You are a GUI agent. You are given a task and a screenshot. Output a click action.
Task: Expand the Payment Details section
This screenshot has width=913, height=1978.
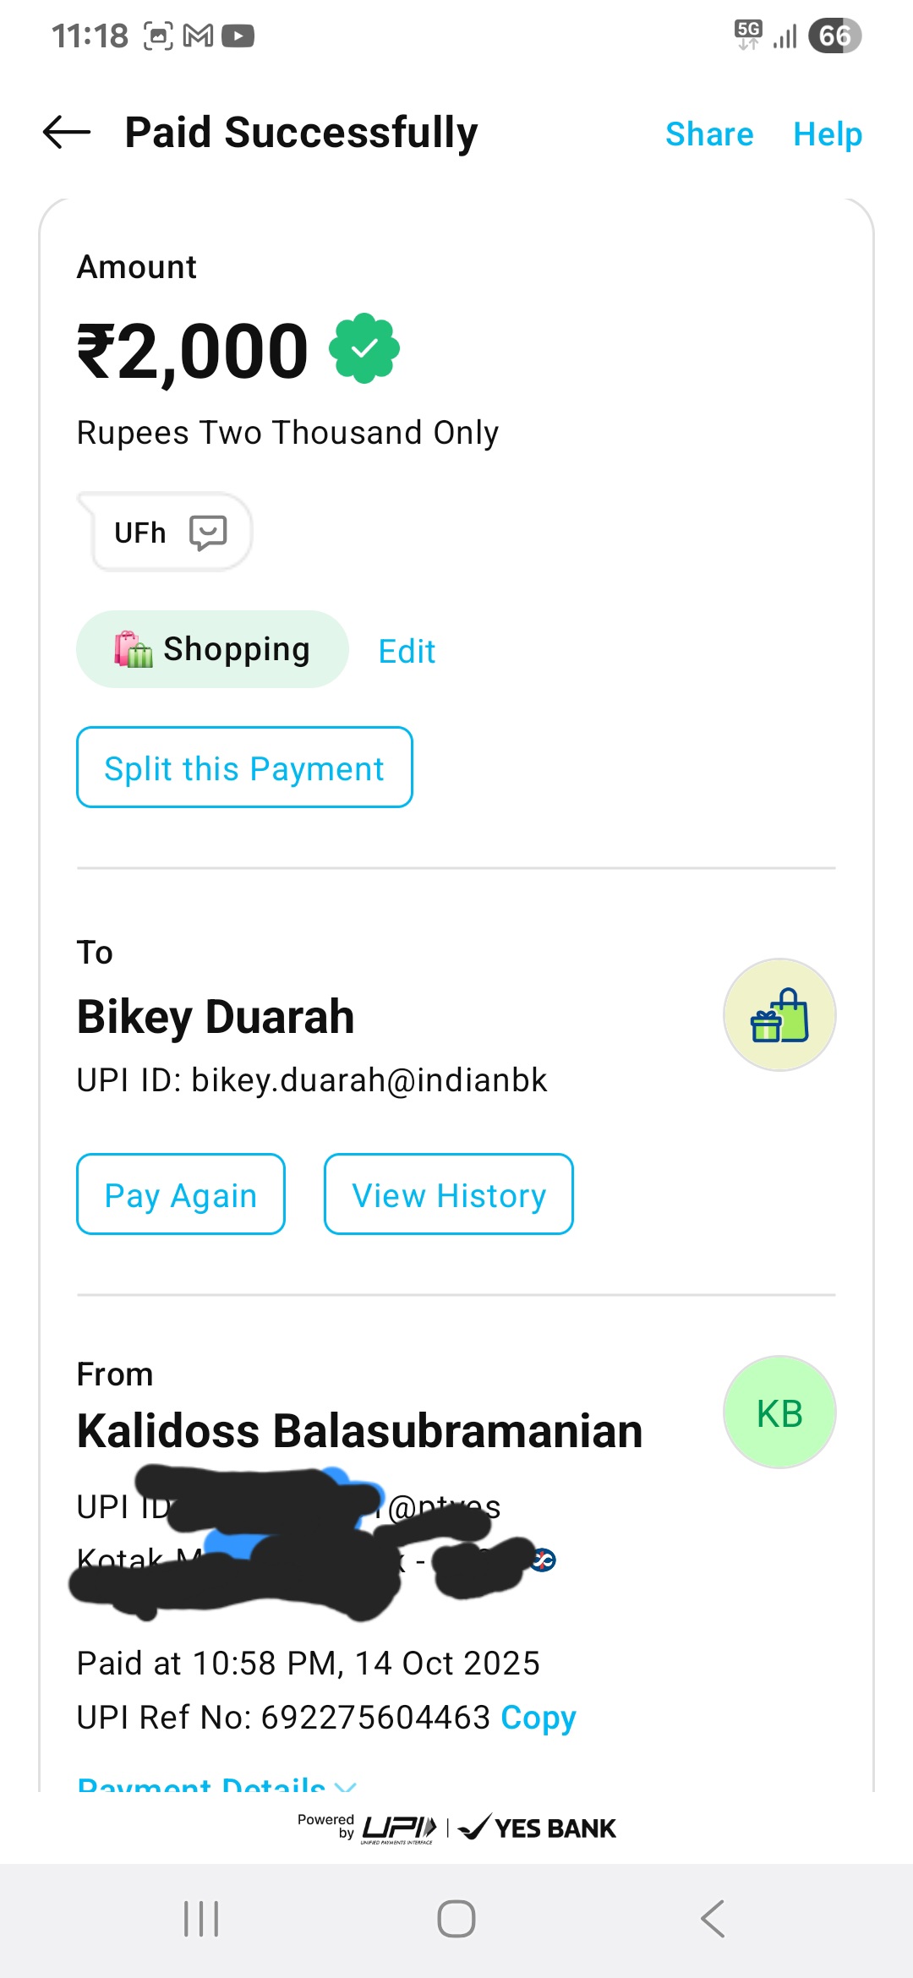coord(216,1784)
